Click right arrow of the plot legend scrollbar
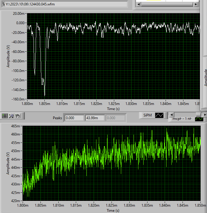Viewport: 207px width, 213px height. 205,115
